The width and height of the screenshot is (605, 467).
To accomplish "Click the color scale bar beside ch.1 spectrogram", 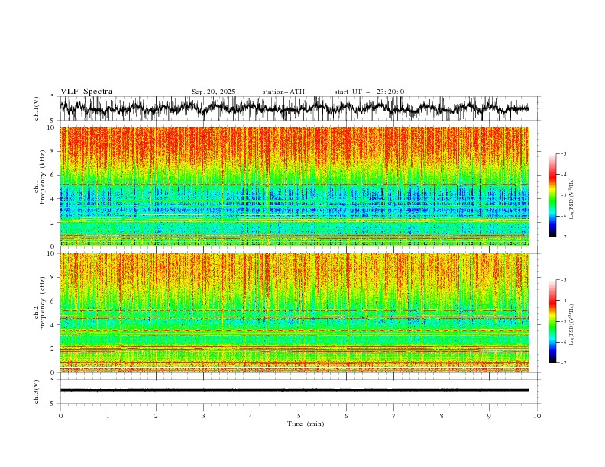I will pyautogui.click(x=552, y=195).
